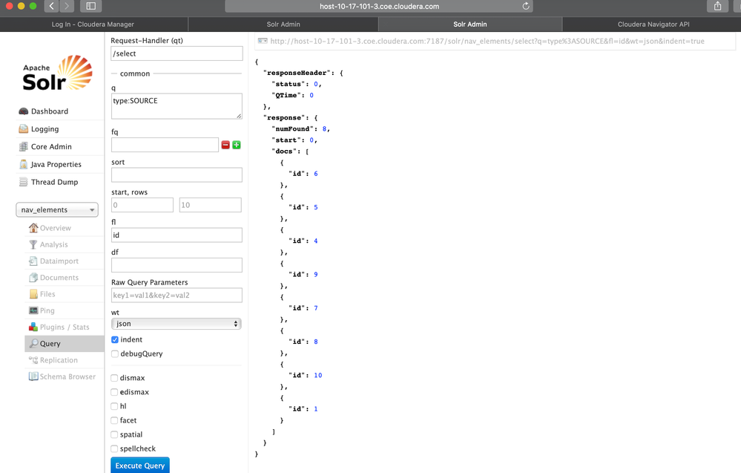Click the Ping icon
The width and height of the screenshot is (741, 473).
point(33,310)
